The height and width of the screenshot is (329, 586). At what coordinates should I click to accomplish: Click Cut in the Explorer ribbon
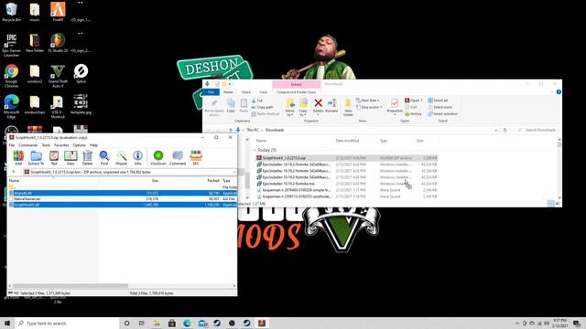pyautogui.click(x=257, y=101)
